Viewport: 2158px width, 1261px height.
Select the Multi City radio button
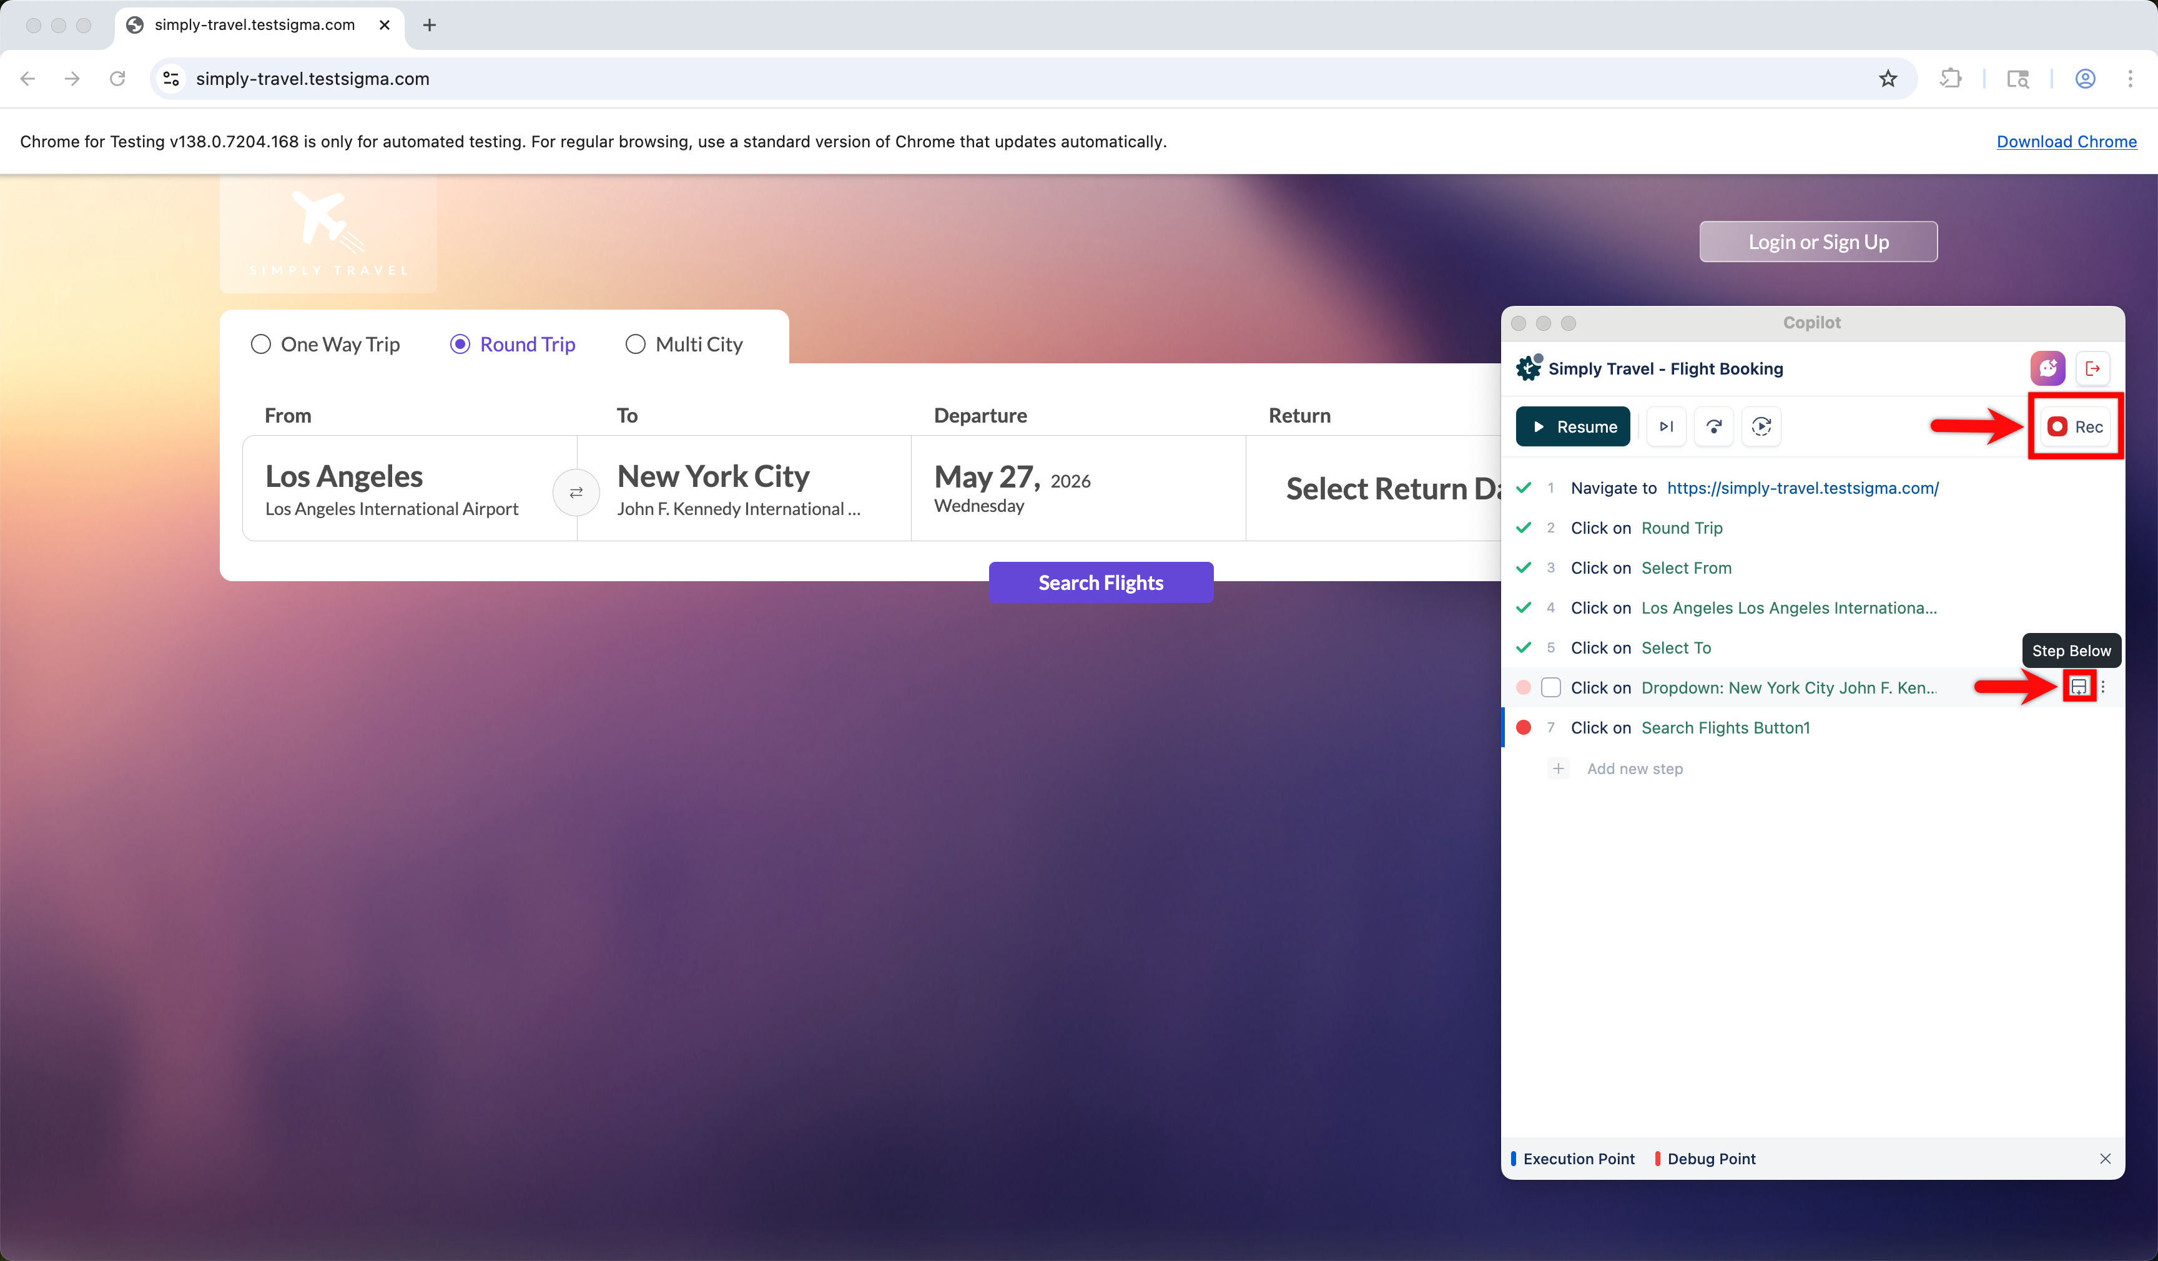pos(636,344)
